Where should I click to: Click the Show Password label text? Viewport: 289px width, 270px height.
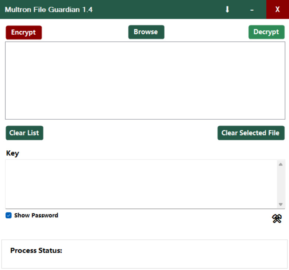[36, 215]
